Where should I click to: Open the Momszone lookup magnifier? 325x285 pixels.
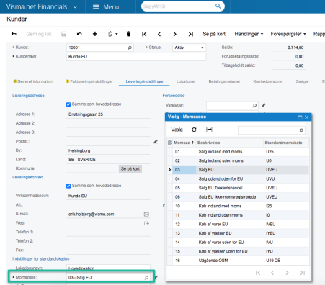146,278
